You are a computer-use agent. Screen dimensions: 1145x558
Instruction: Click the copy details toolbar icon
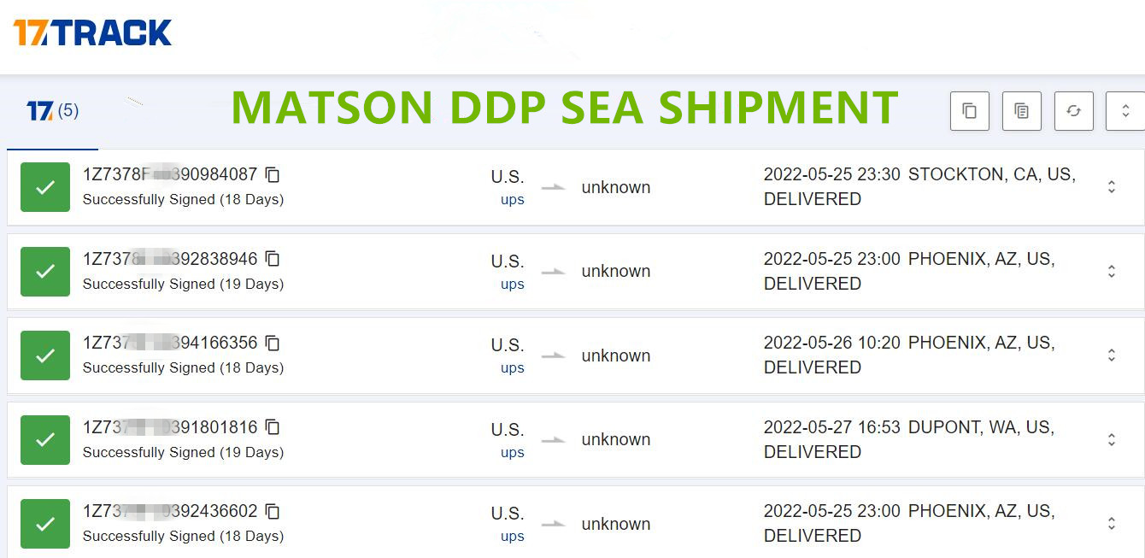[x=1022, y=111]
